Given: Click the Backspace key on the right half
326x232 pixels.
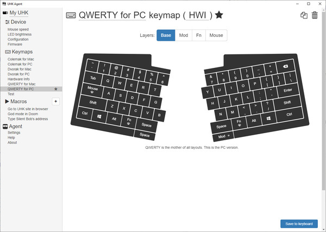Looking at the screenshot, I should (x=285, y=66).
